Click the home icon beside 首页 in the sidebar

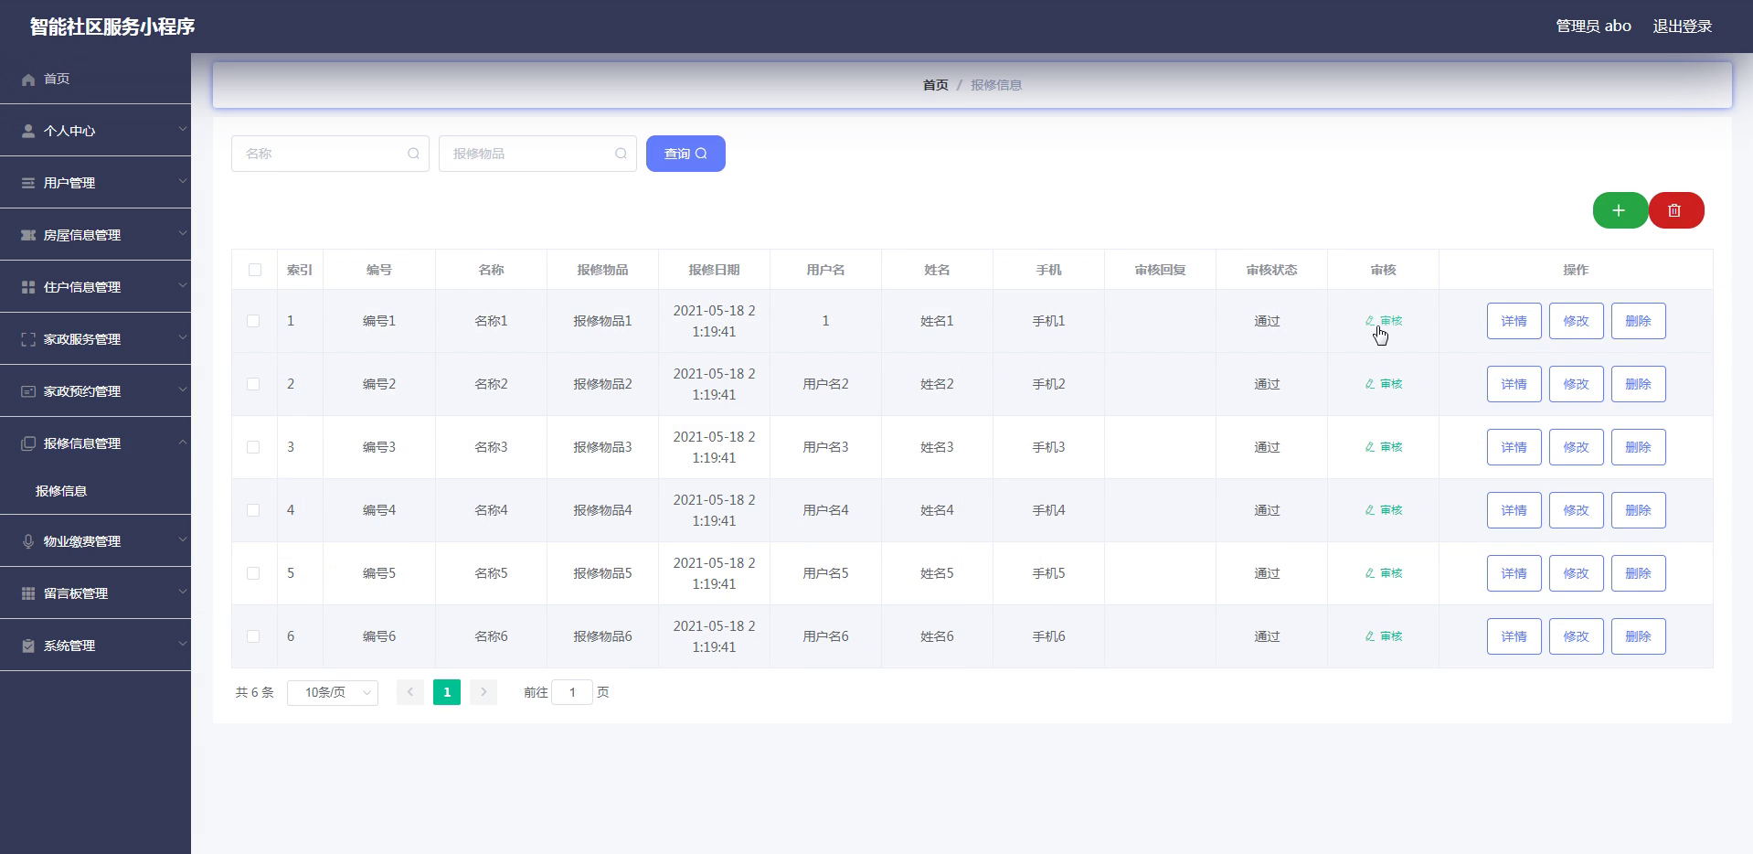[28, 80]
